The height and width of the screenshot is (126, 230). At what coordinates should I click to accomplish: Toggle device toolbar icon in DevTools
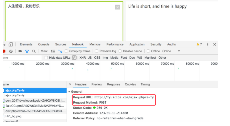pos(11,44)
